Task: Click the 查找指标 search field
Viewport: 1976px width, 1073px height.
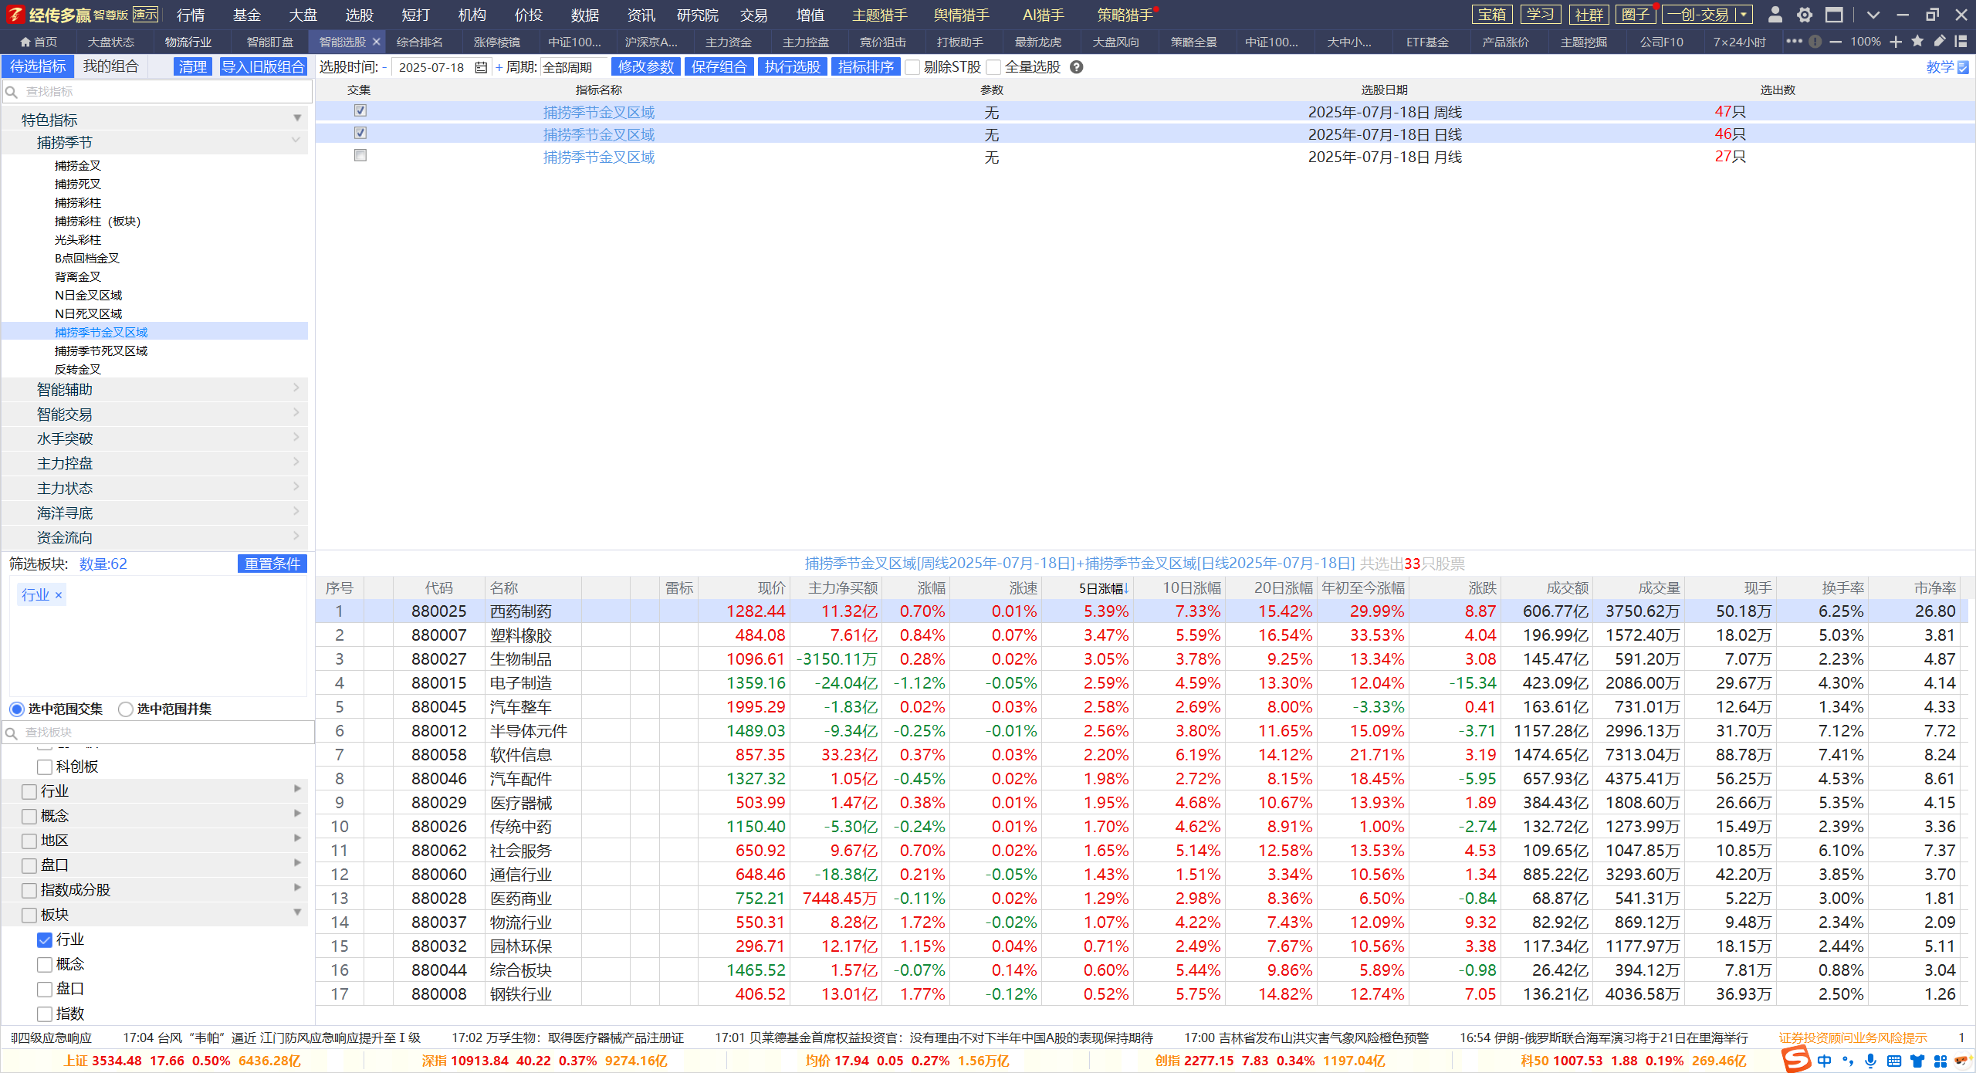Action: [x=157, y=92]
